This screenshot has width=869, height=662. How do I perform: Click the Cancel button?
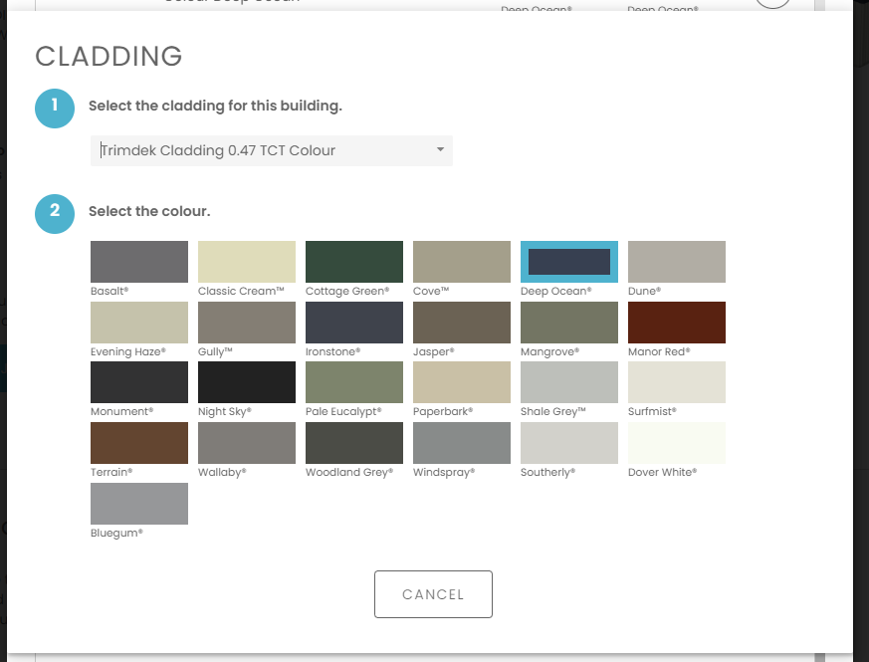pos(433,594)
